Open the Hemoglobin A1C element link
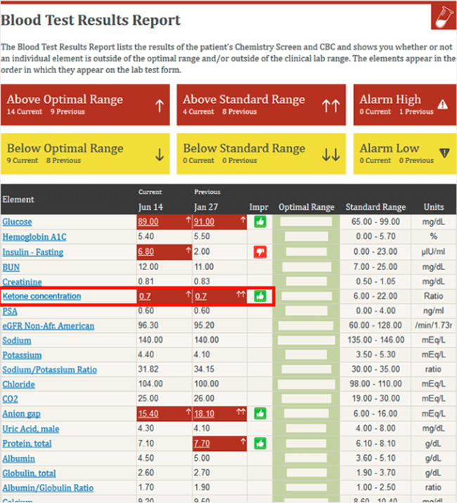 point(34,237)
